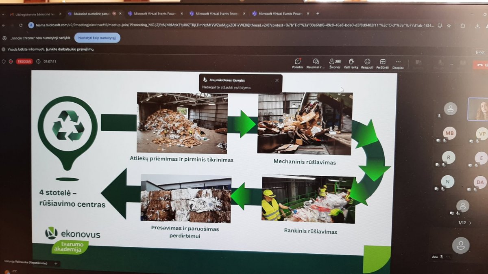
Task: Bookmark this page with the star icon
Action: (449, 26)
